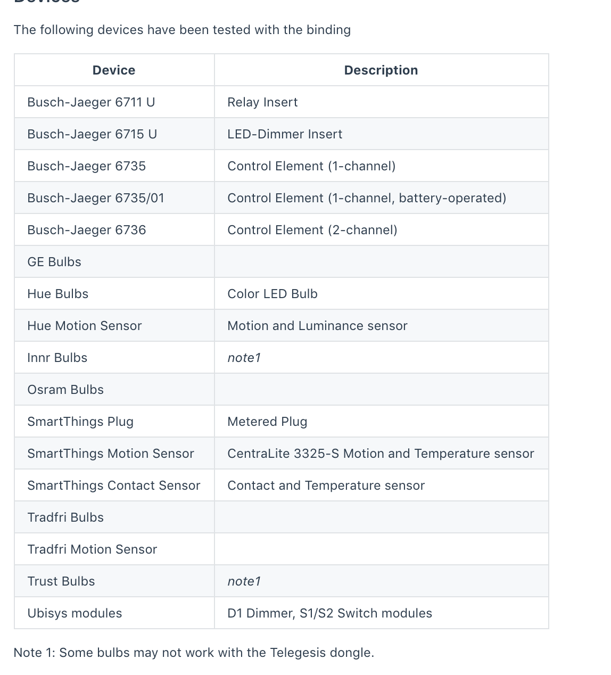Viewport: 611px width, 675px height.
Task: Select the GE Bulbs cell
Action: pyautogui.click(x=54, y=262)
